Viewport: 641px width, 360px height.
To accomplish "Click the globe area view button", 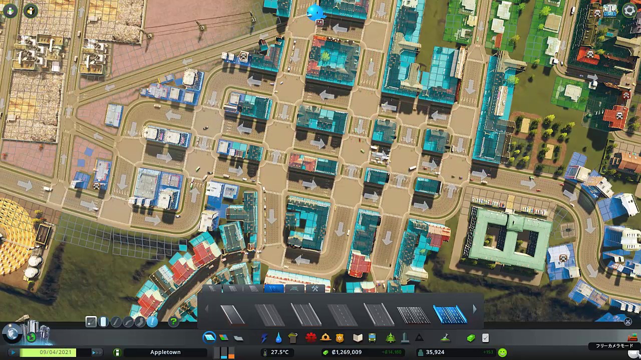I will pyautogui.click(x=12, y=334).
